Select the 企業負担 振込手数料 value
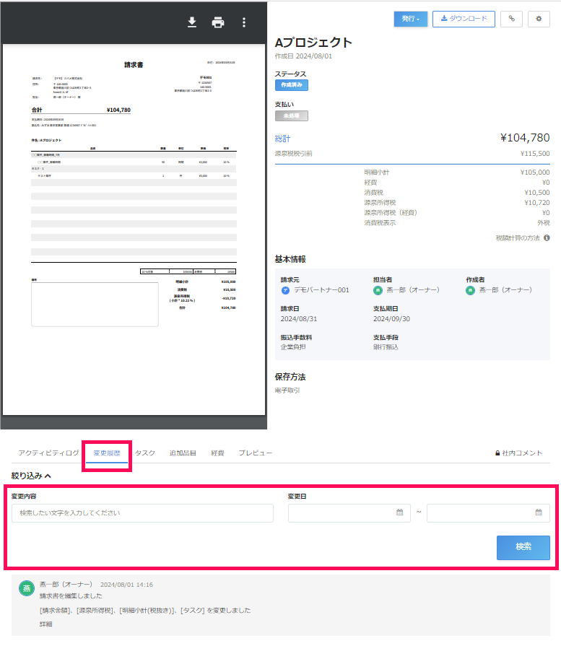Screen dimensions: 561x646 [x=293, y=347]
